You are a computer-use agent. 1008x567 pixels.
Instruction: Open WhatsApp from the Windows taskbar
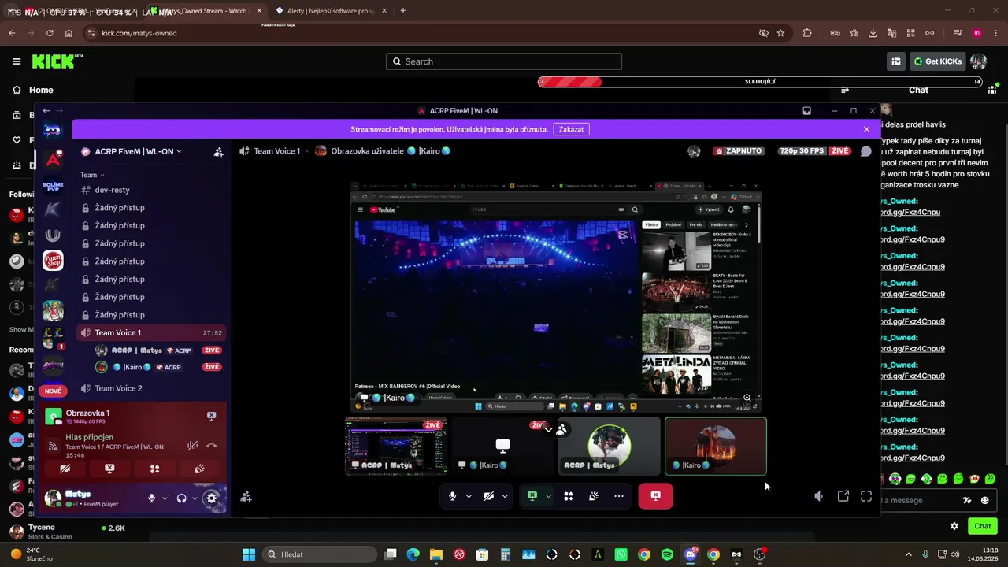click(x=621, y=554)
